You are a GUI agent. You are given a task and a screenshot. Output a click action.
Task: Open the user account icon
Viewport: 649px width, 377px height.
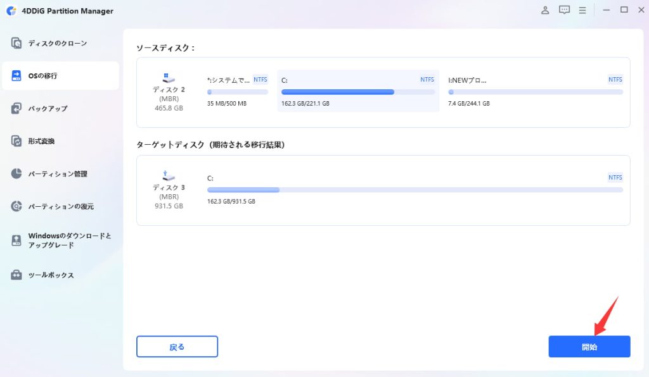tap(545, 10)
